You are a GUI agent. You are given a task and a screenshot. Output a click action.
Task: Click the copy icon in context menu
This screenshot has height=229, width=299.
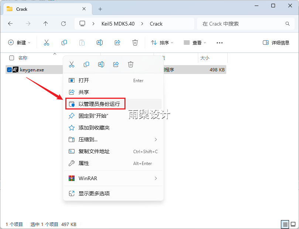[x=86, y=64]
